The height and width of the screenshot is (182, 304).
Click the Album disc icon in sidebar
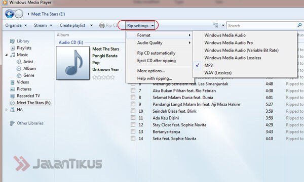[x=19, y=68]
